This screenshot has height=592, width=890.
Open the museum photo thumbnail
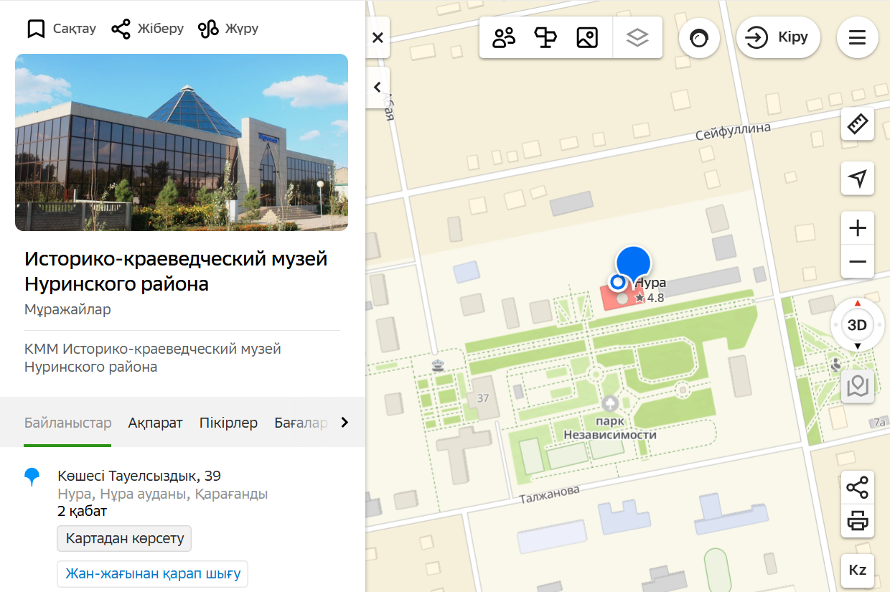pyautogui.click(x=182, y=142)
